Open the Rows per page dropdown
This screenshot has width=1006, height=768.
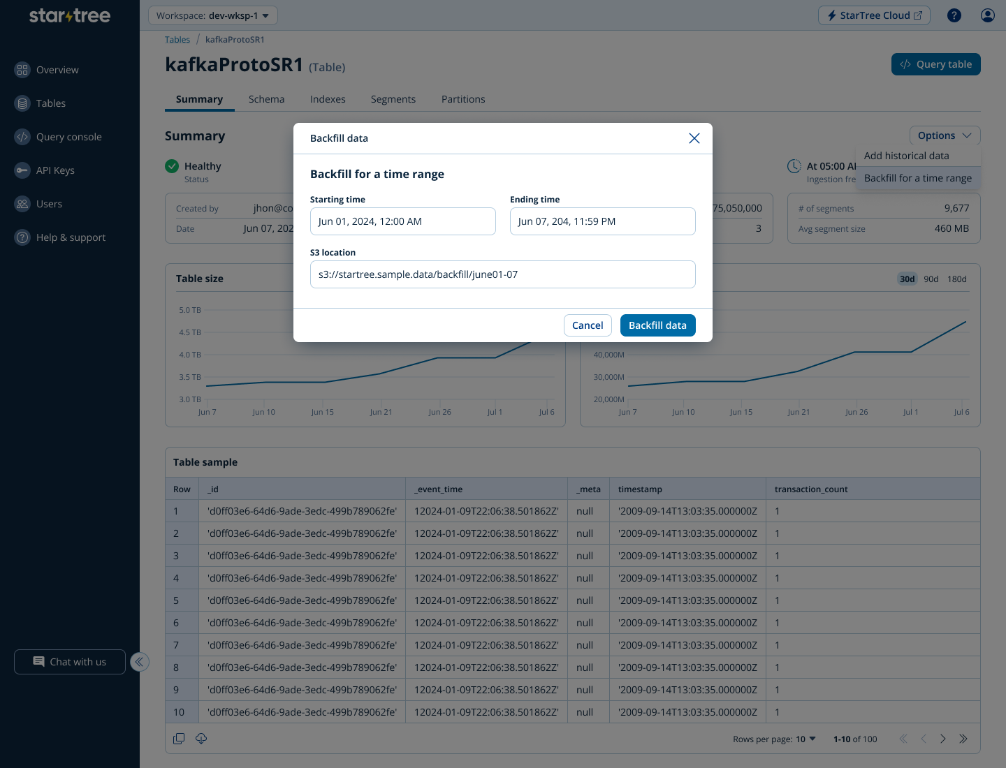click(805, 739)
